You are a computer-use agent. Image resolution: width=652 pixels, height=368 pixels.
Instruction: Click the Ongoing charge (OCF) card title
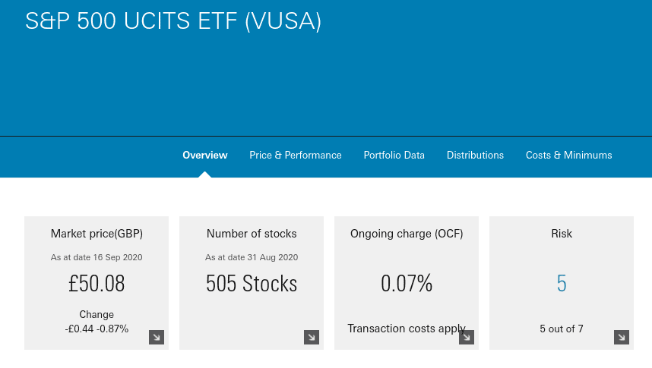click(407, 234)
